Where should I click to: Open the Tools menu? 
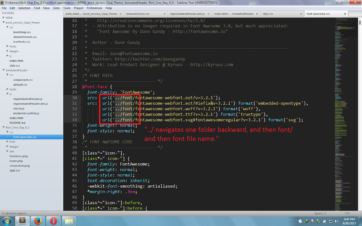coord(67,8)
